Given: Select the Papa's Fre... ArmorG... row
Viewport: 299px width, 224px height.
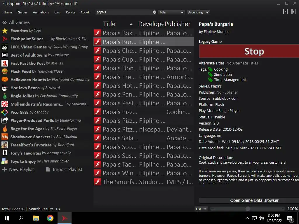Looking at the screenshot, I should click(x=144, y=77).
